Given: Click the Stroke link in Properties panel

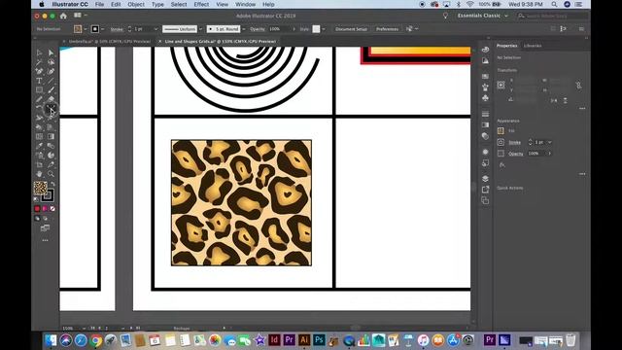Looking at the screenshot, I should pos(514,143).
